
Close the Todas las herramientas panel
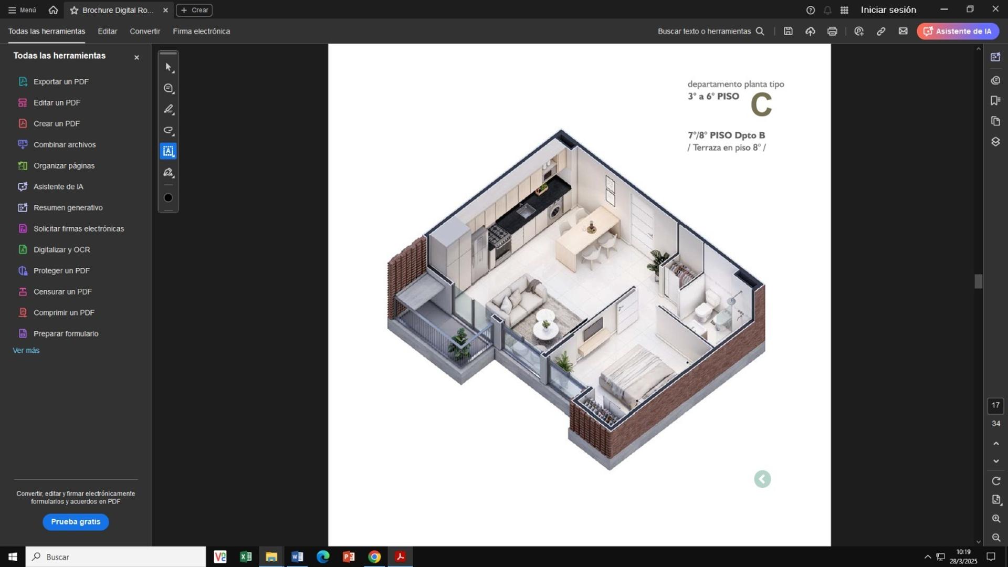point(136,57)
